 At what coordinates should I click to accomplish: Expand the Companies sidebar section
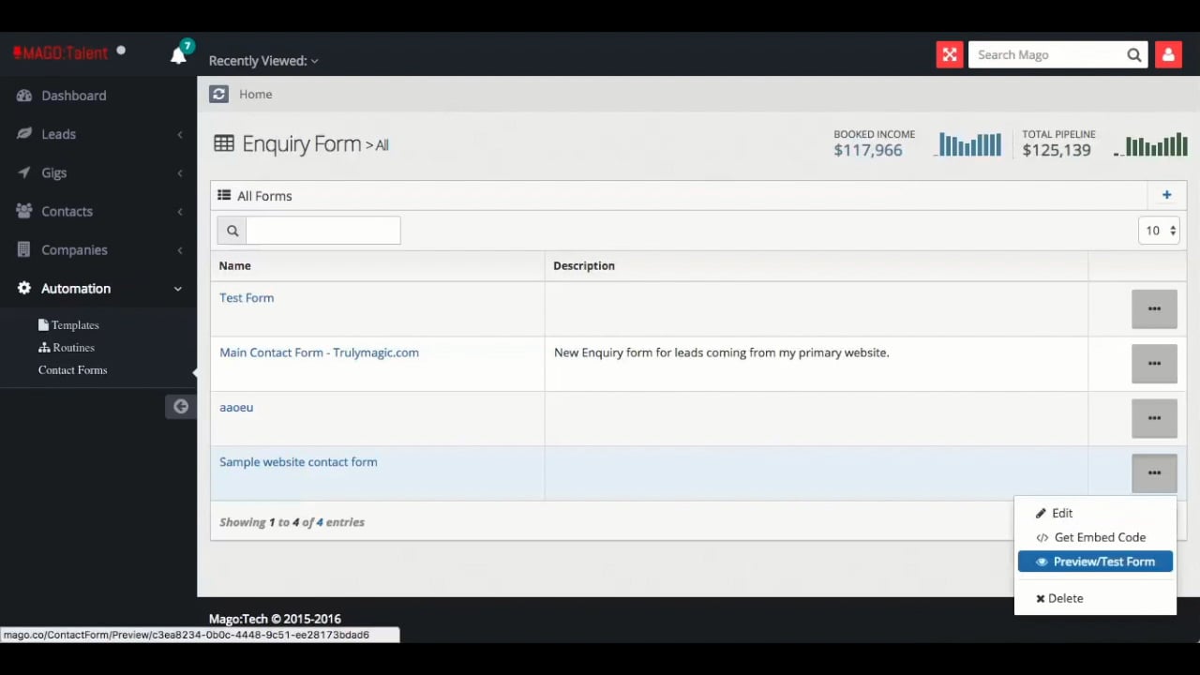point(98,250)
